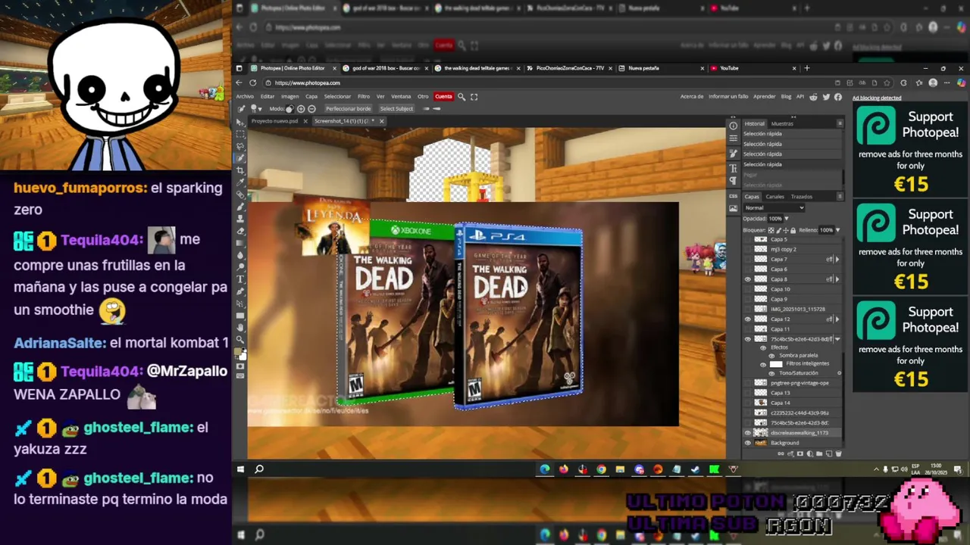Click the Perfeccionar borde button
Image resolution: width=970 pixels, height=545 pixels.
tap(349, 109)
